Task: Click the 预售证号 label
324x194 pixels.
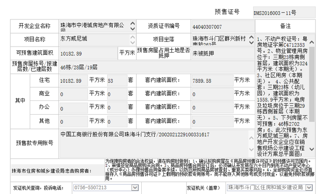Action: click(227, 12)
